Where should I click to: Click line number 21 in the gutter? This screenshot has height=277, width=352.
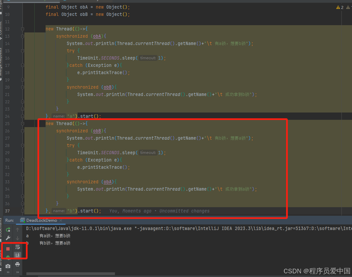[x=7, y=95]
